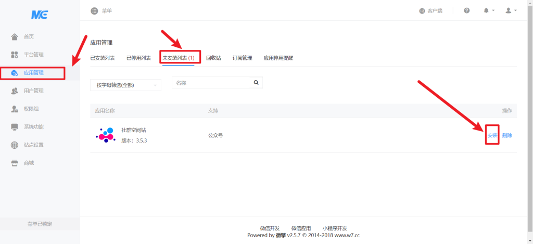Click the 平台管理 sidebar icon

(x=15, y=55)
